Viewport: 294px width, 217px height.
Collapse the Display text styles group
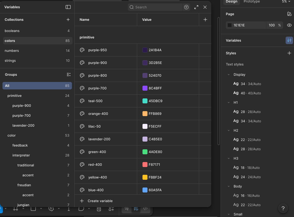coord(229,75)
